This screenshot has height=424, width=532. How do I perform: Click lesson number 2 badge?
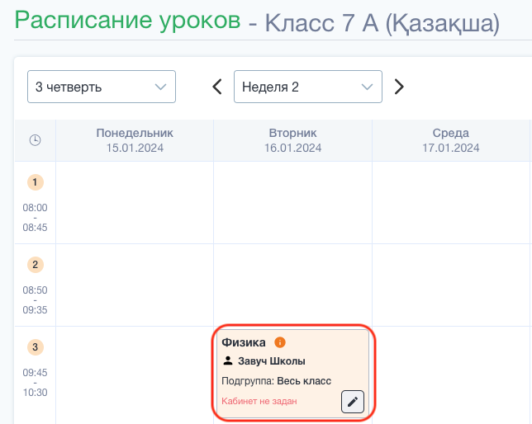click(x=36, y=265)
